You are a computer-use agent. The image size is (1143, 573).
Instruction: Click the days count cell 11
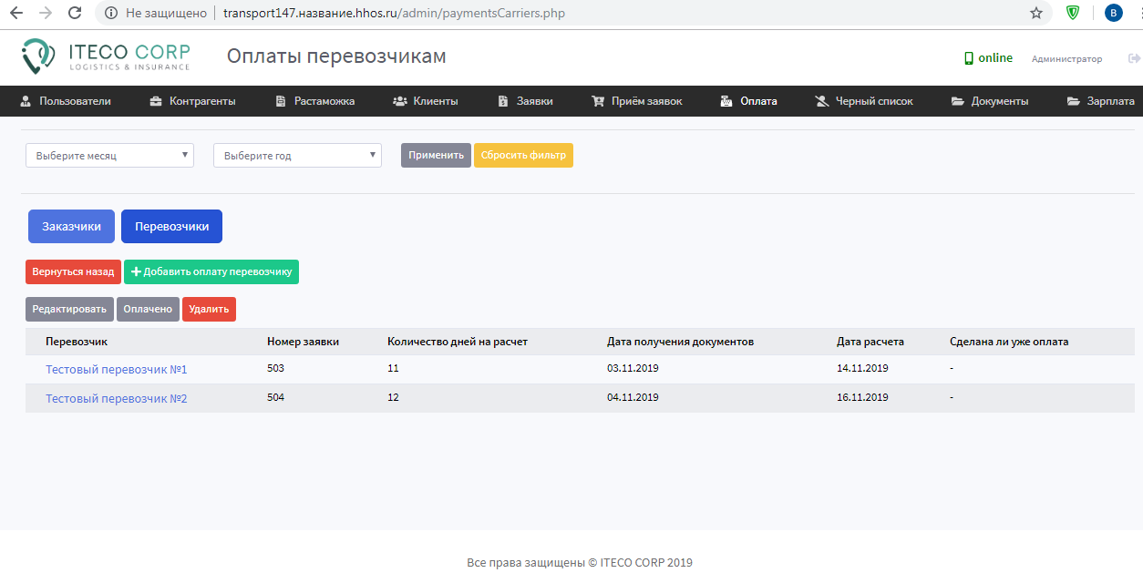393,368
